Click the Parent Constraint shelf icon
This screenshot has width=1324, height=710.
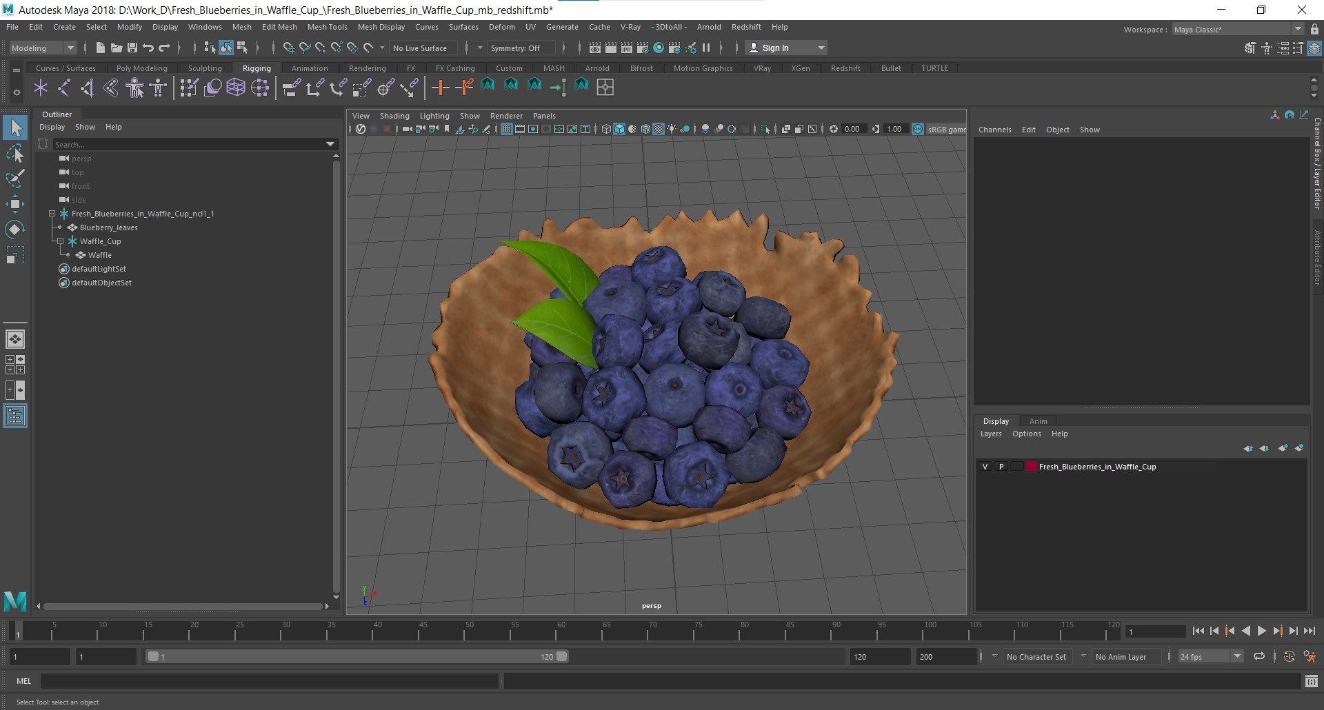click(x=292, y=88)
